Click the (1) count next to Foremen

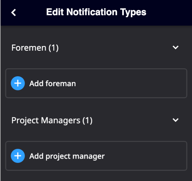[x=54, y=48]
